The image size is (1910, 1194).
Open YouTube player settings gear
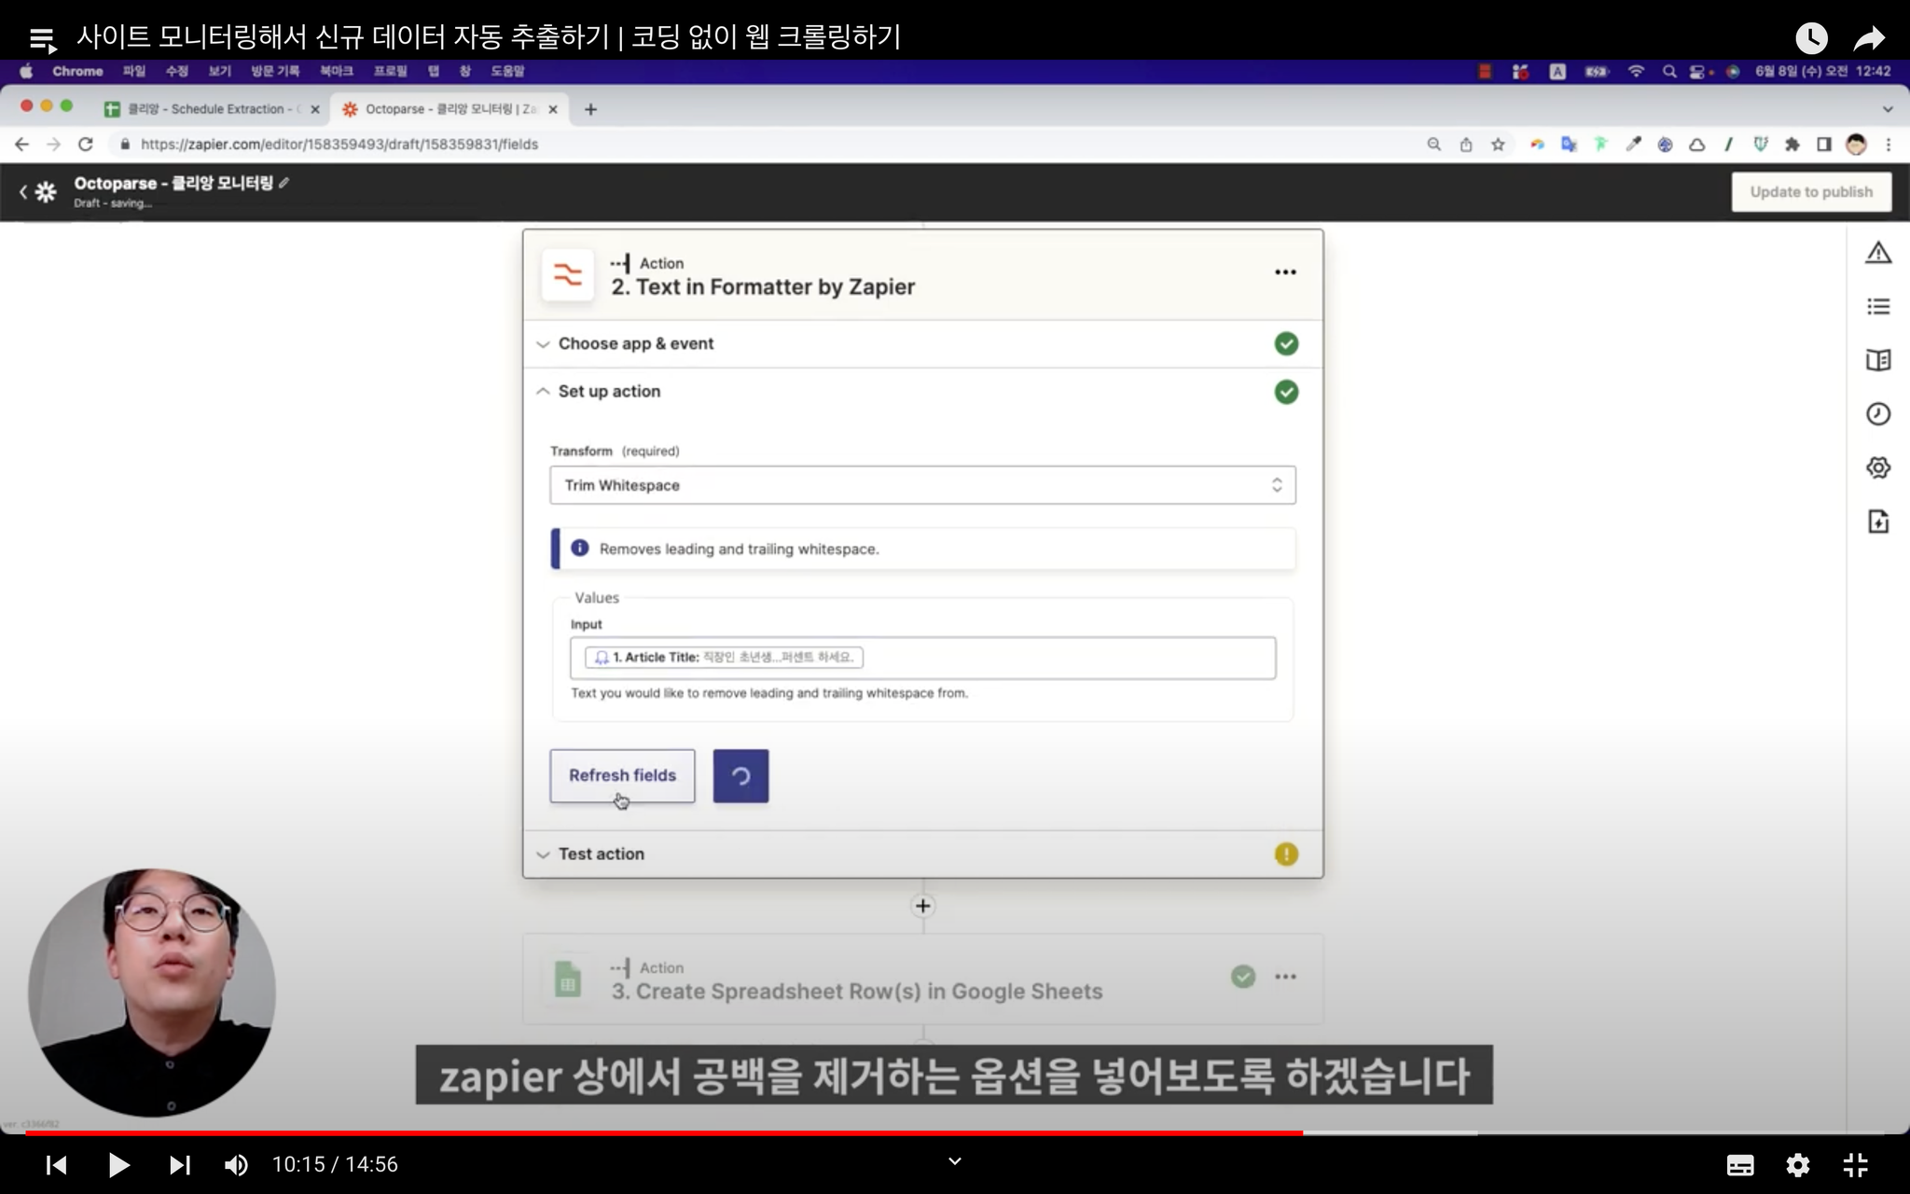pyautogui.click(x=1798, y=1165)
